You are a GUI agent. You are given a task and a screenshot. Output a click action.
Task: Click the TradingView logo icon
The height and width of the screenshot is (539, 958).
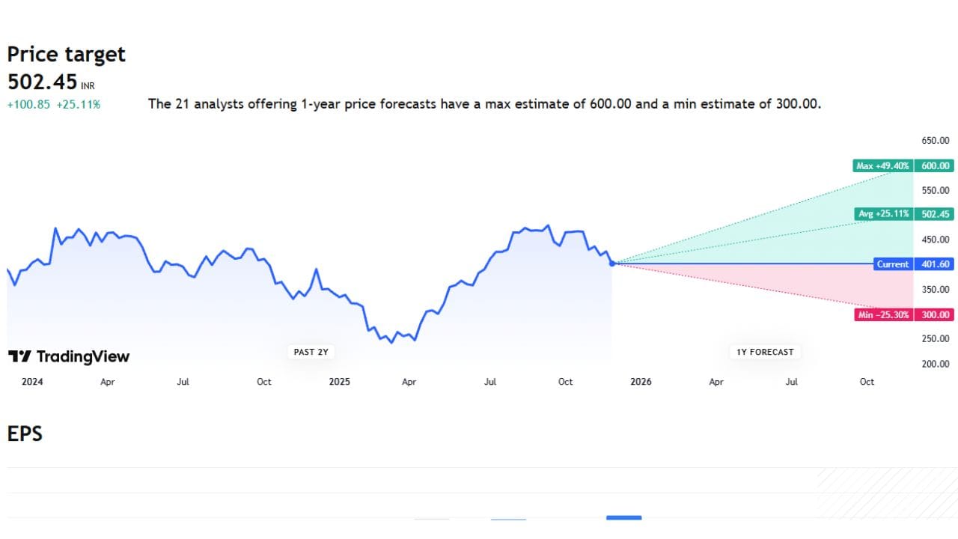pyautogui.click(x=20, y=356)
